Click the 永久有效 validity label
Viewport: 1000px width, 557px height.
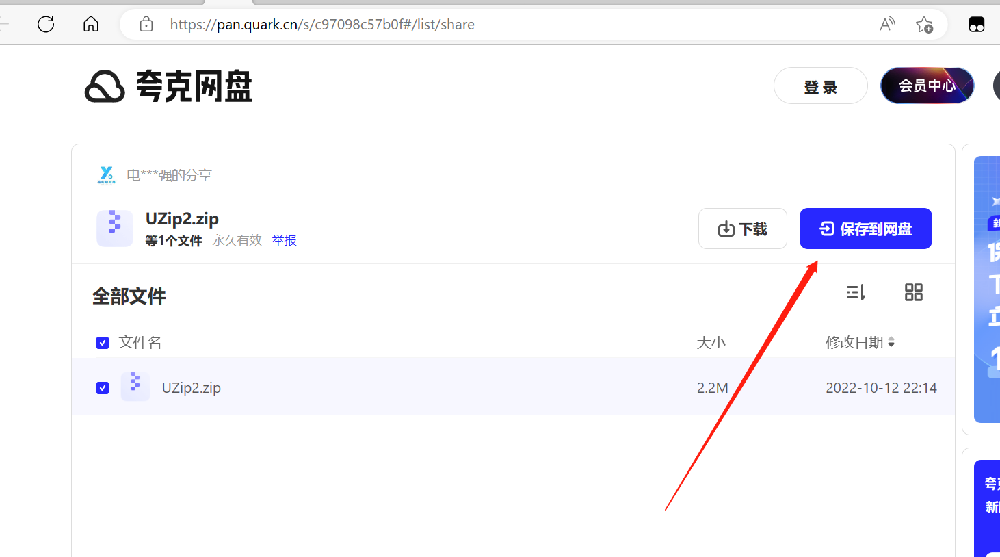(237, 240)
